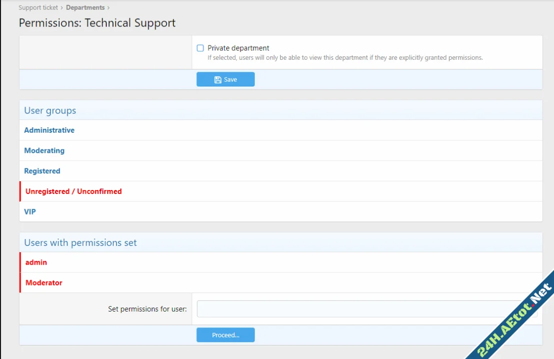Click the 'Private department' label text

click(238, 48)
